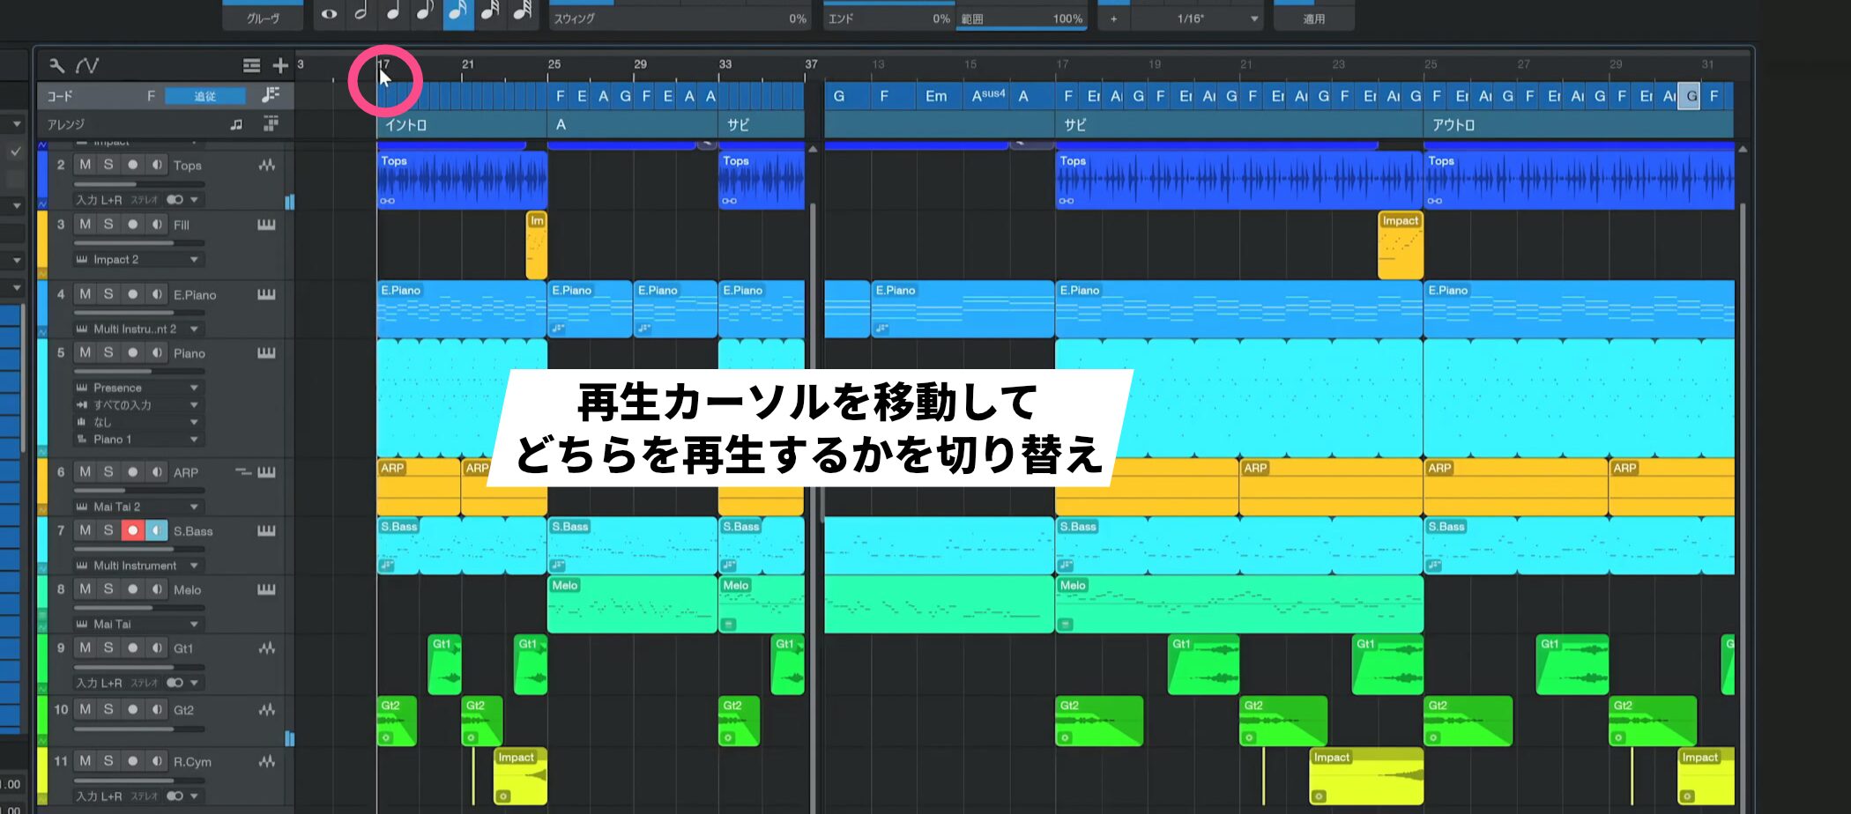The image size is (1851, 814).
Task: Add a track with the plus icon
Action: point(280,65)
